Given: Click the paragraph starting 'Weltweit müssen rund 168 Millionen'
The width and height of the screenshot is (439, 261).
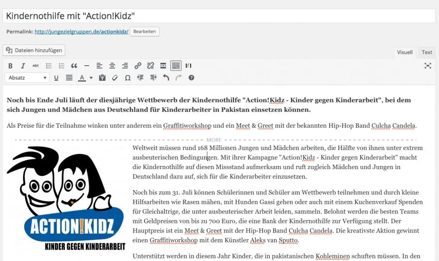Looking at the screenshot, I should pyautogui.click(x=277, y=162).
